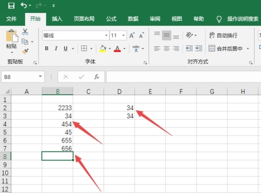Toggle the Middle Align icon
Image resolution: width=261 pixels, height=193 pixels.
(167, 35)
